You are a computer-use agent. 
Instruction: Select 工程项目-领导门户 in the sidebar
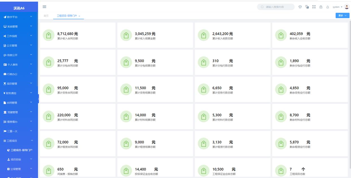click(x=21, y=150)
